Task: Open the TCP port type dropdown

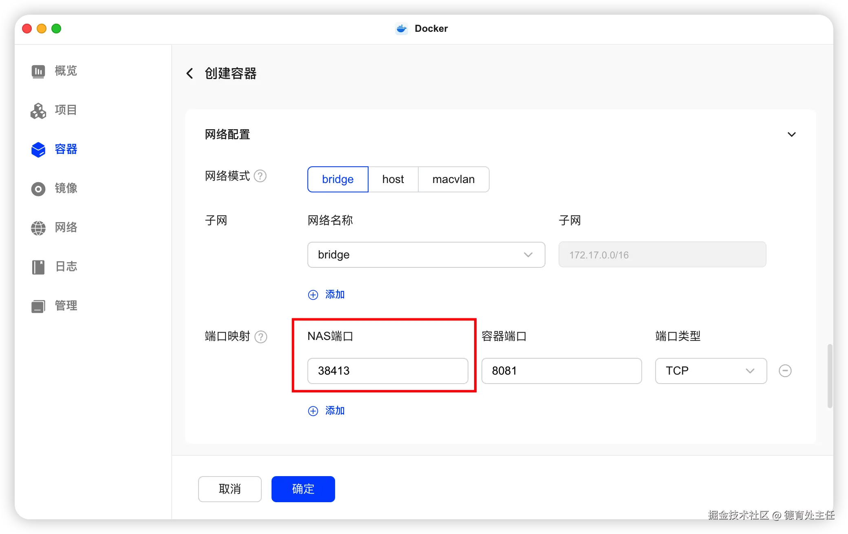Action: (711, 371)
